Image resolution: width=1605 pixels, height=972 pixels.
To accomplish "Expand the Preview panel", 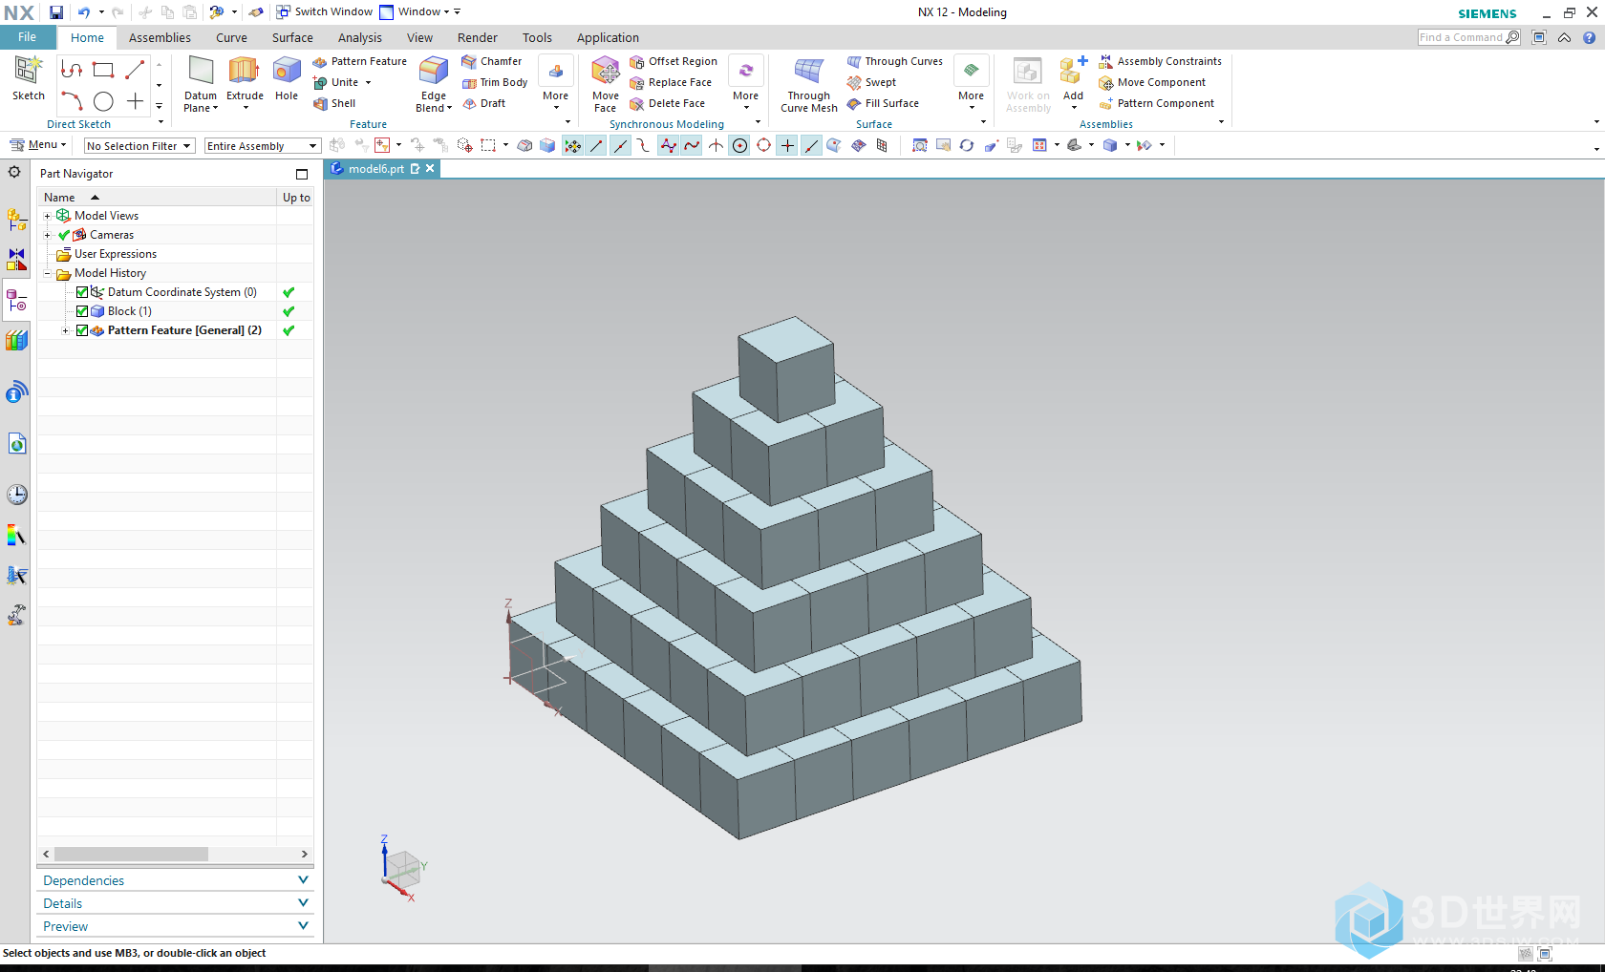I will pyautogui.click(x=176, y=926).
